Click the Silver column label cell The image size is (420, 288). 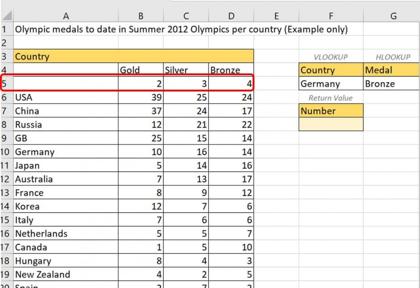coord(186,70)
